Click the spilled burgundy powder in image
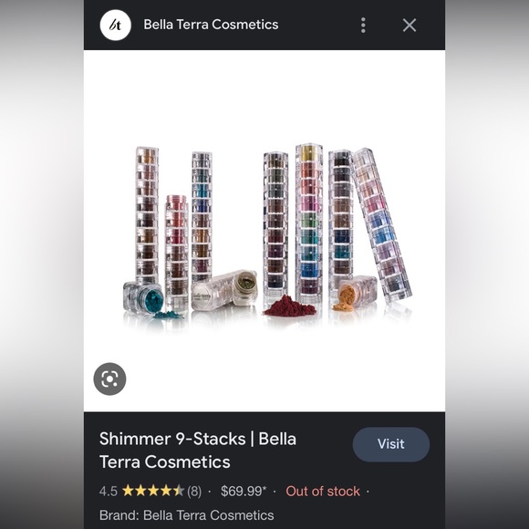The image size is (529, 529). pos(289,306)
